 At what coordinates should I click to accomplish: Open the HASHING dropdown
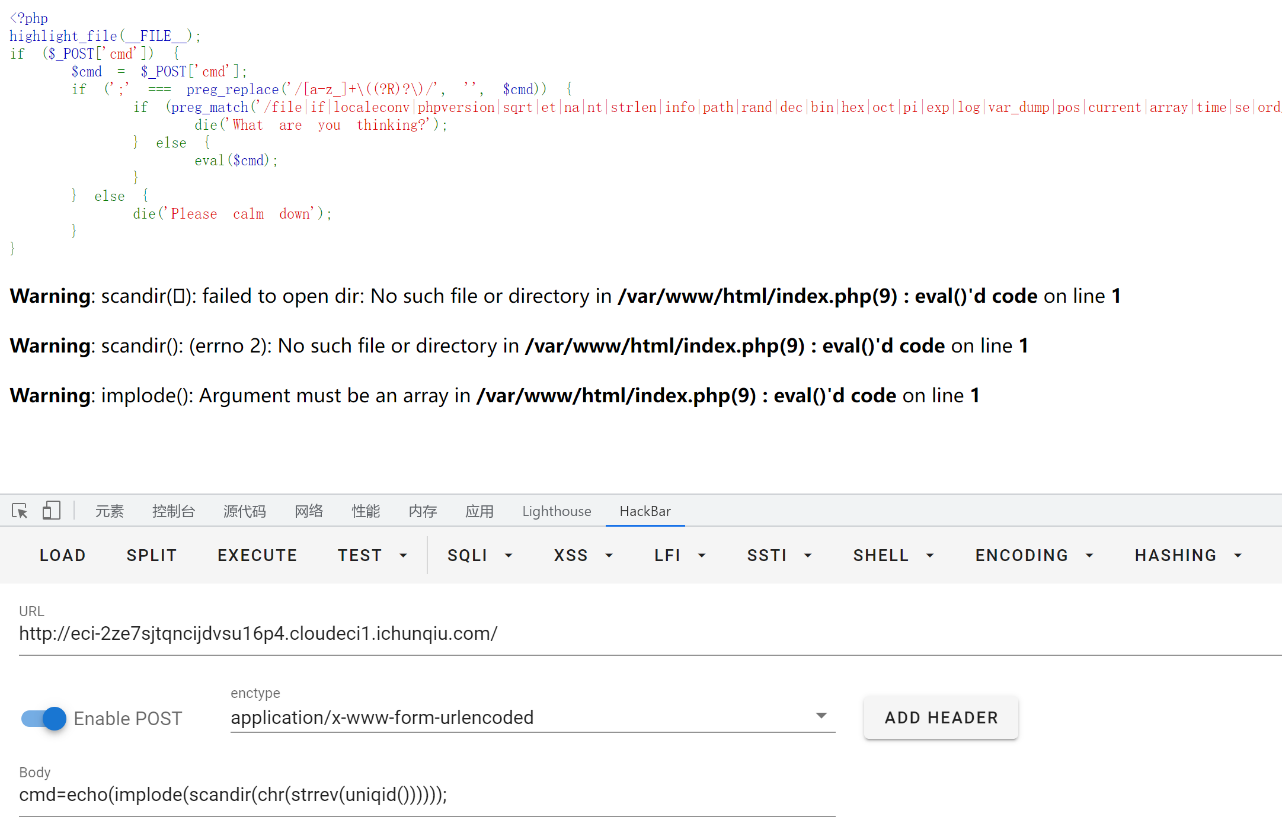pos(1187,556)
